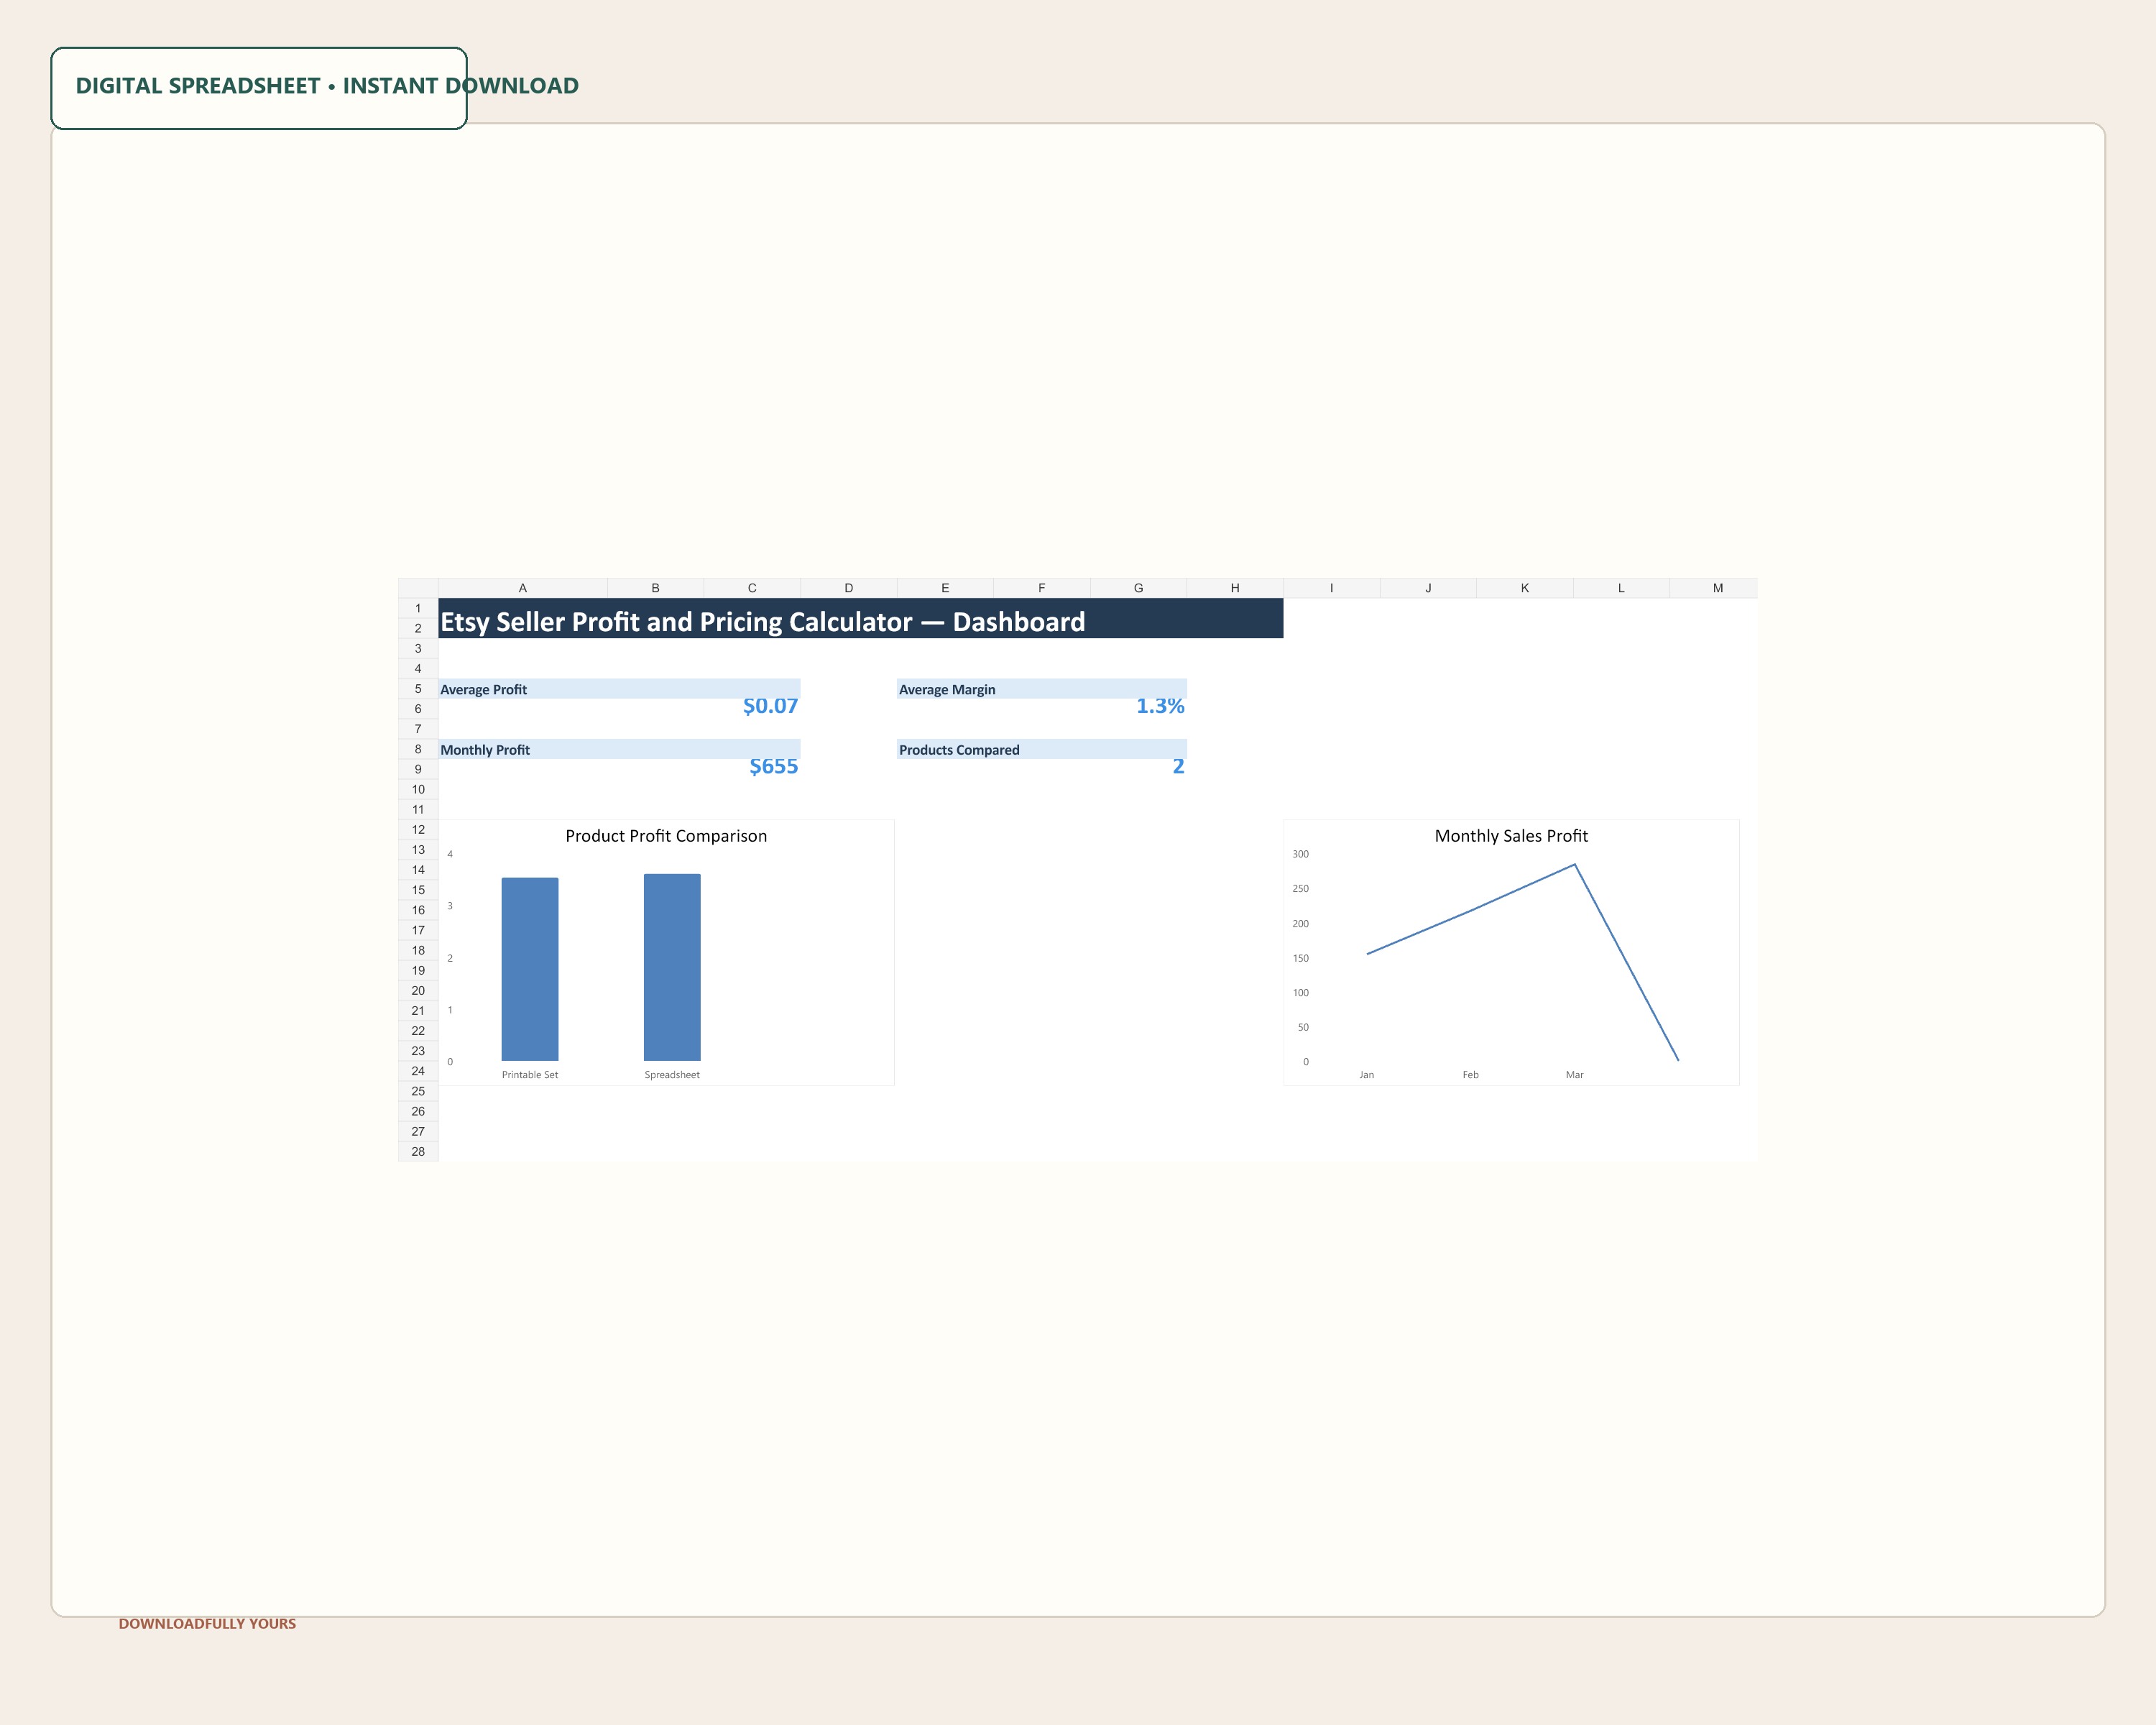Select row 3 header
2156x1725 pixels.
(418, 648)
